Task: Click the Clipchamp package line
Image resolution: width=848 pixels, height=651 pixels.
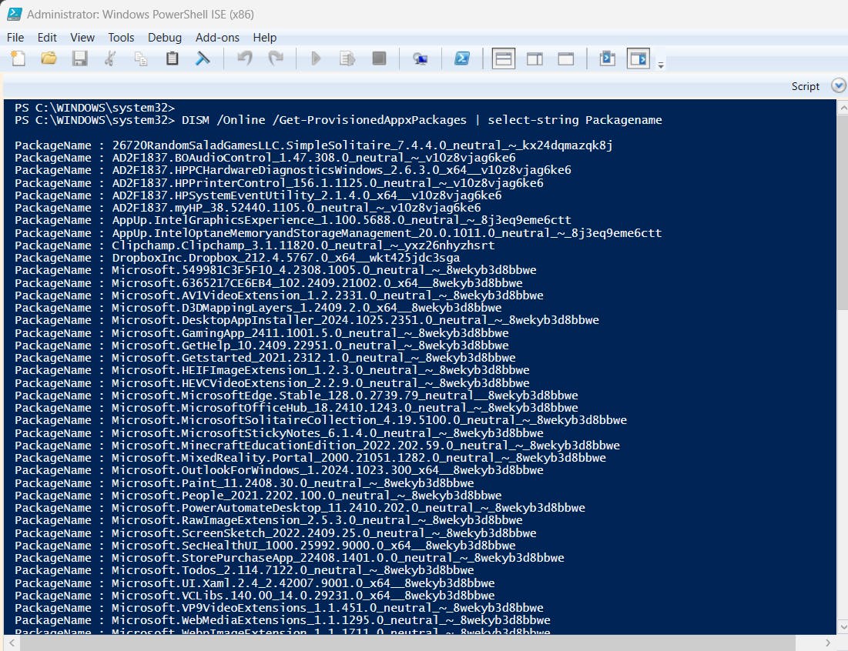Action: click(x=255, y=245)
